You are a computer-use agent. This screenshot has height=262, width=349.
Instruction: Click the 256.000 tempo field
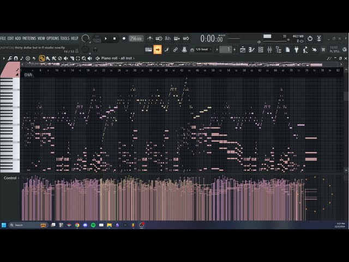tap(136, 39)
